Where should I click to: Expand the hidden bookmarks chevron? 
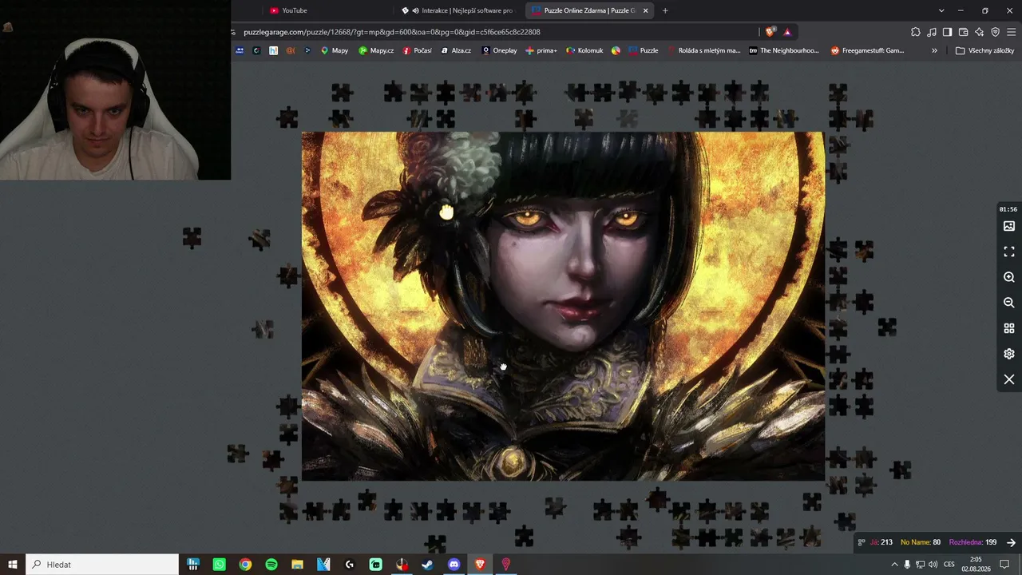pyautogui.click(x=934, y=50)
